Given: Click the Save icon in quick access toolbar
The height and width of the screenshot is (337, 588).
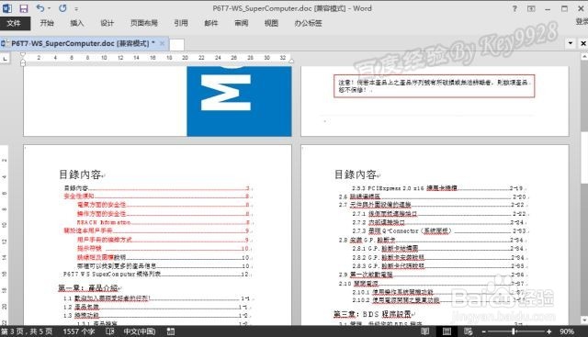Looking at the screenshot, I should [x=24, y=8].
